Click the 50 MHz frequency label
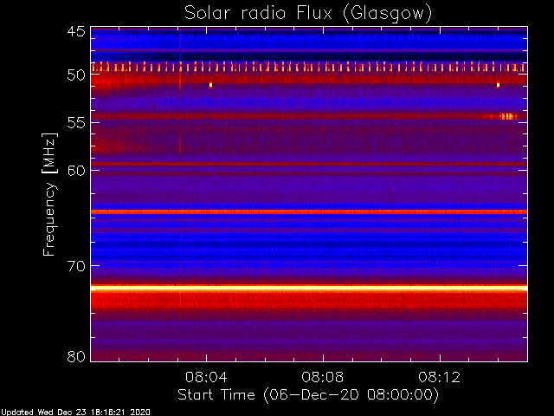 pos(76,75)
